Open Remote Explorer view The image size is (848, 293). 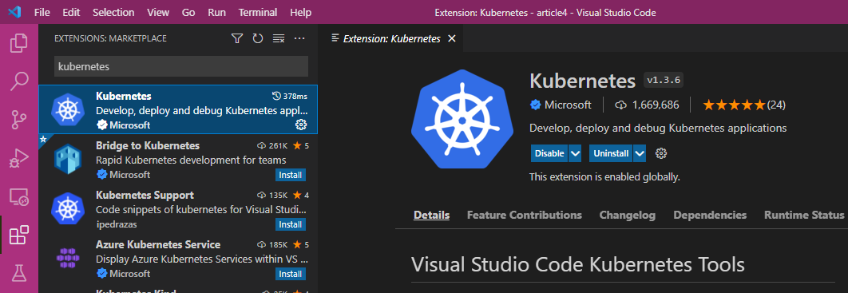pos(19,197)
